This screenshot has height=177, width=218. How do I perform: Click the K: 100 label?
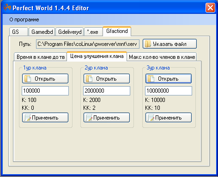29,100
